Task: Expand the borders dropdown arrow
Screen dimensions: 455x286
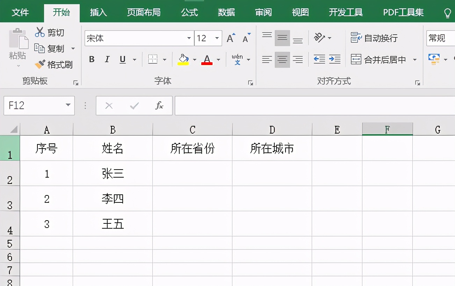Action: click(165, 60)
